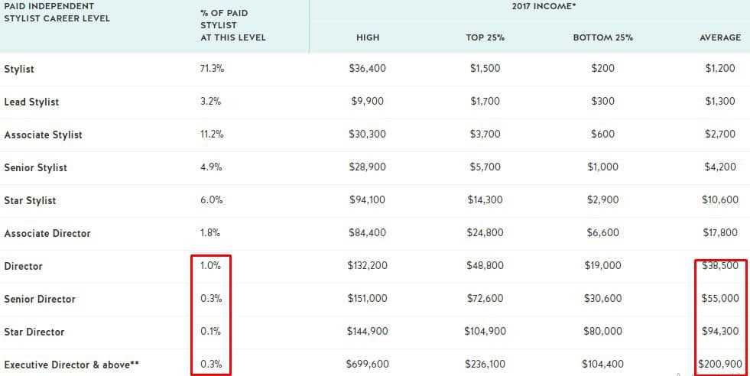The image size is (750, 376).
Task: Click the 2017 INCOME header text
Action: (x=544, y=6)
